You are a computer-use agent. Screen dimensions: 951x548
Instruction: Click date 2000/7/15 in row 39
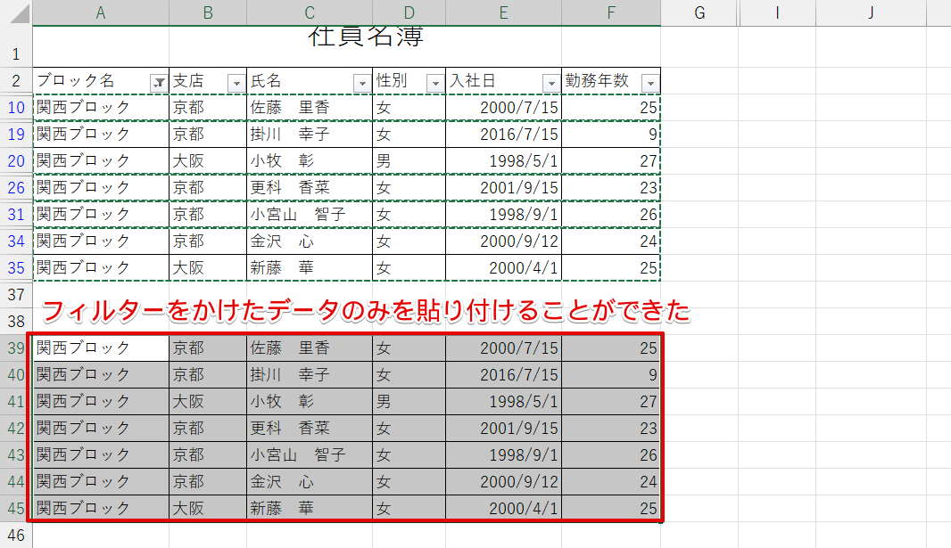pos(519,348)
